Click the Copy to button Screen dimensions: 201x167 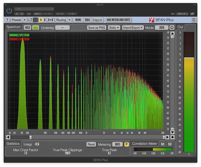97,20
